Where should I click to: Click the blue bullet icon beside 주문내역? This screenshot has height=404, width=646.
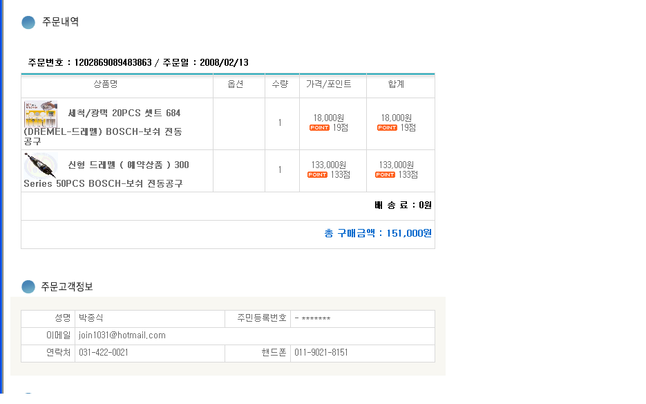coord(28,22)
